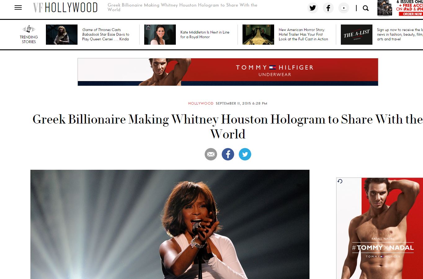The height and width of the screenshot is (279, 423).
Task: Share article via email icon
Action: pos(211,154)
